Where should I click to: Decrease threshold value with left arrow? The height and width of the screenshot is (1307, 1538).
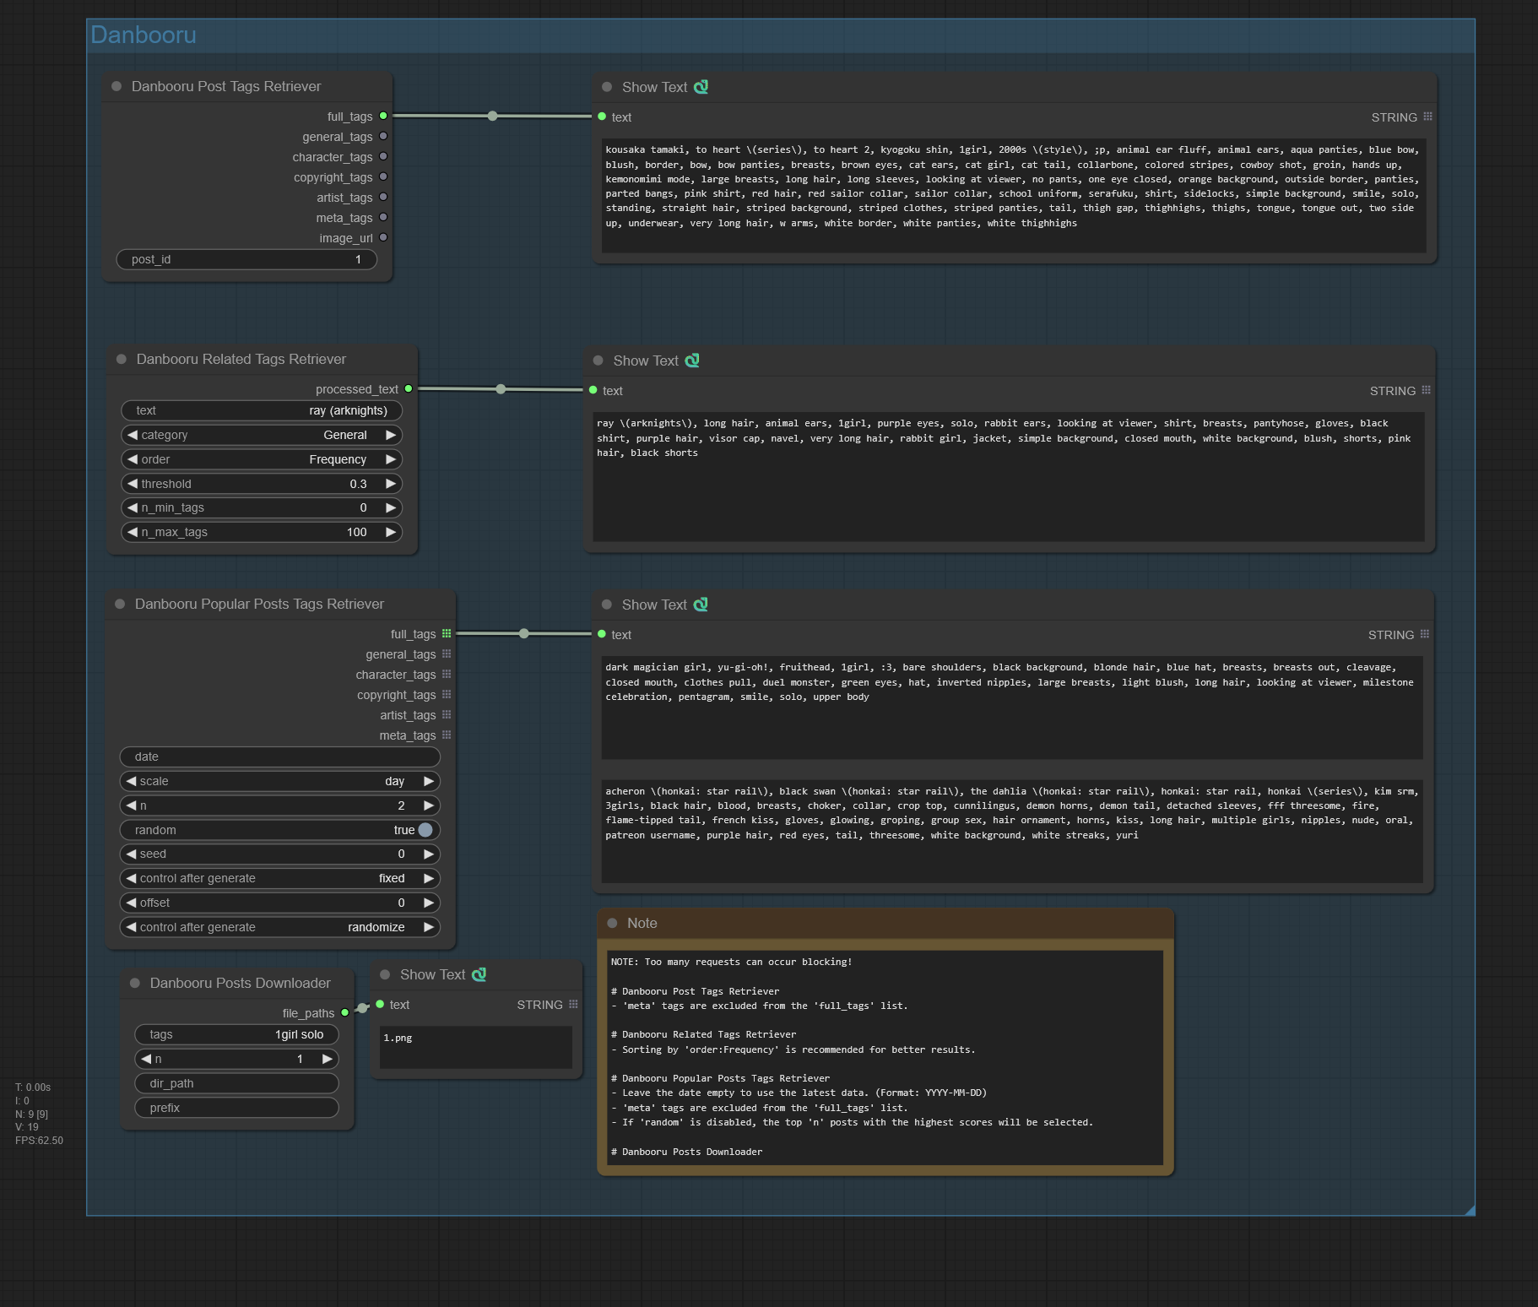[x=133, y=484]
